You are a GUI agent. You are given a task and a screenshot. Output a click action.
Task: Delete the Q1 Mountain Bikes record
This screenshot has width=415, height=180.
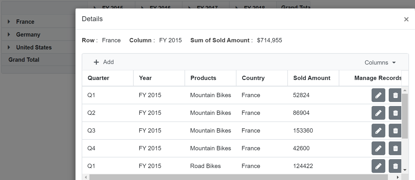(x=395, y=95)
